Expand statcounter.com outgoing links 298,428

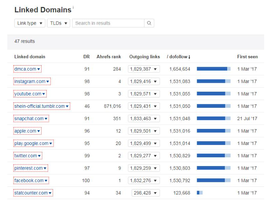(x=146, y=193)
